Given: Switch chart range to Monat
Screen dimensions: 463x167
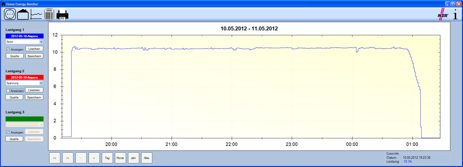Looking at the screenshot, I should click(x=120, y=158).
